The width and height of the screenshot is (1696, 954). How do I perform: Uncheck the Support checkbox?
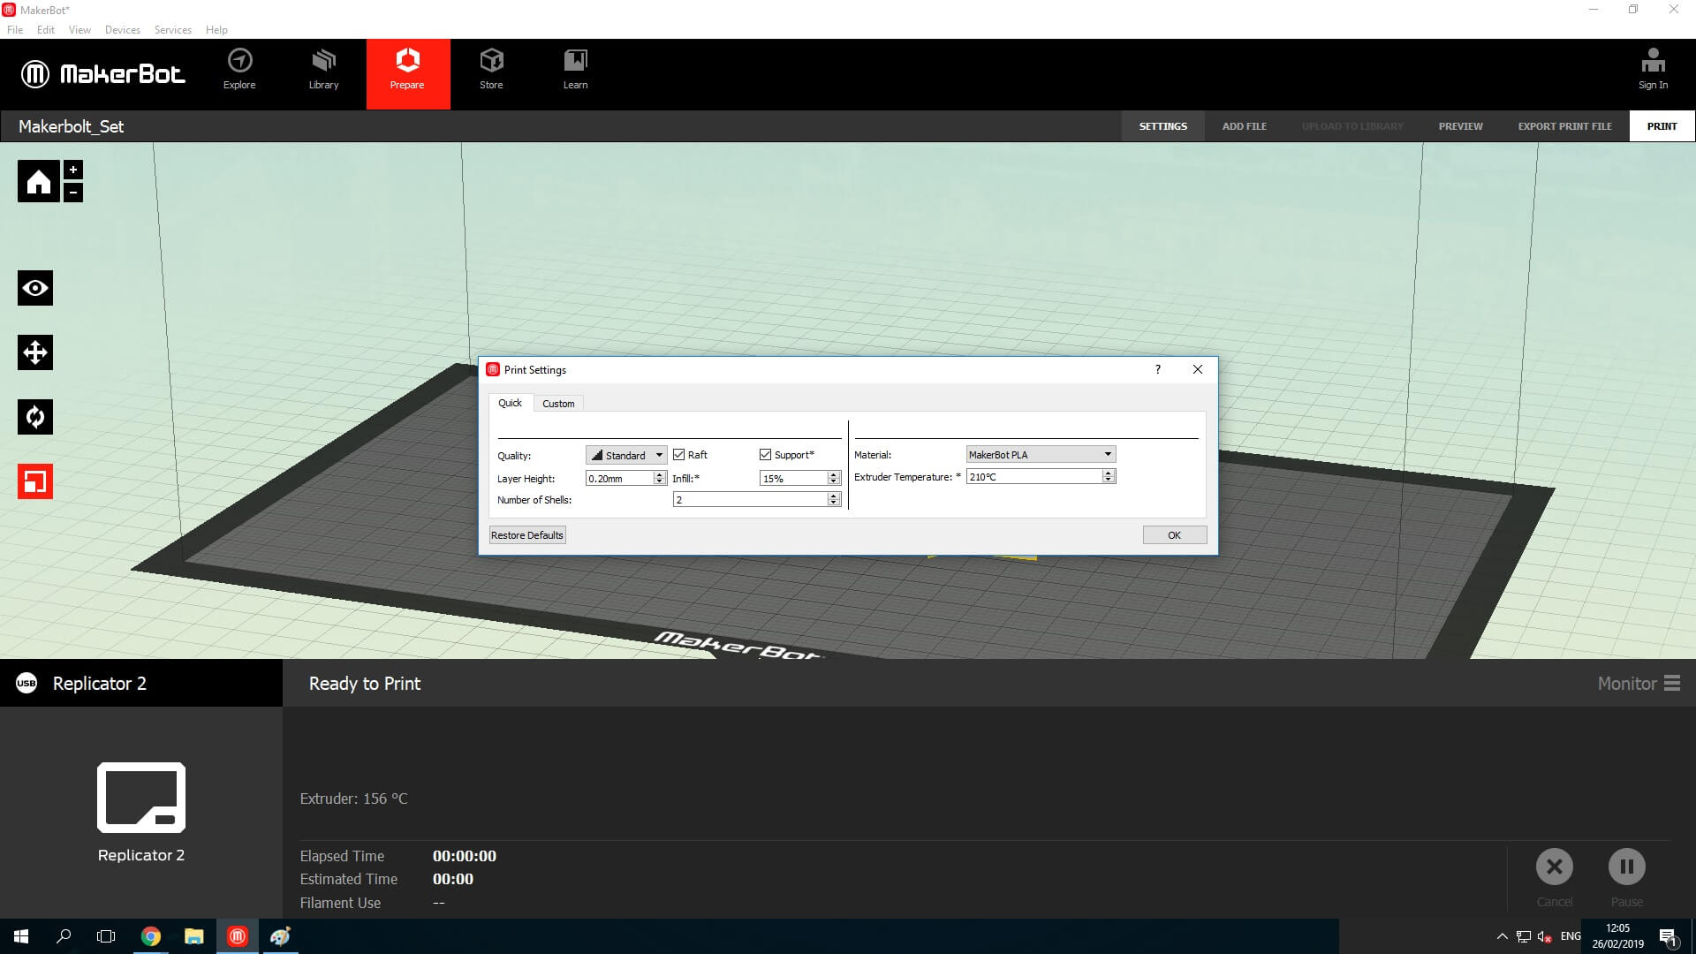pyautogui.click(x=765, y=455)
